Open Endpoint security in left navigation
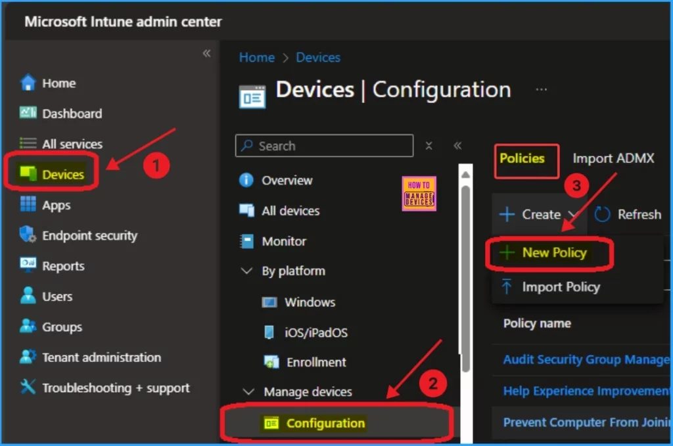This screenshot has width=673, height=446. coord(89,235)
